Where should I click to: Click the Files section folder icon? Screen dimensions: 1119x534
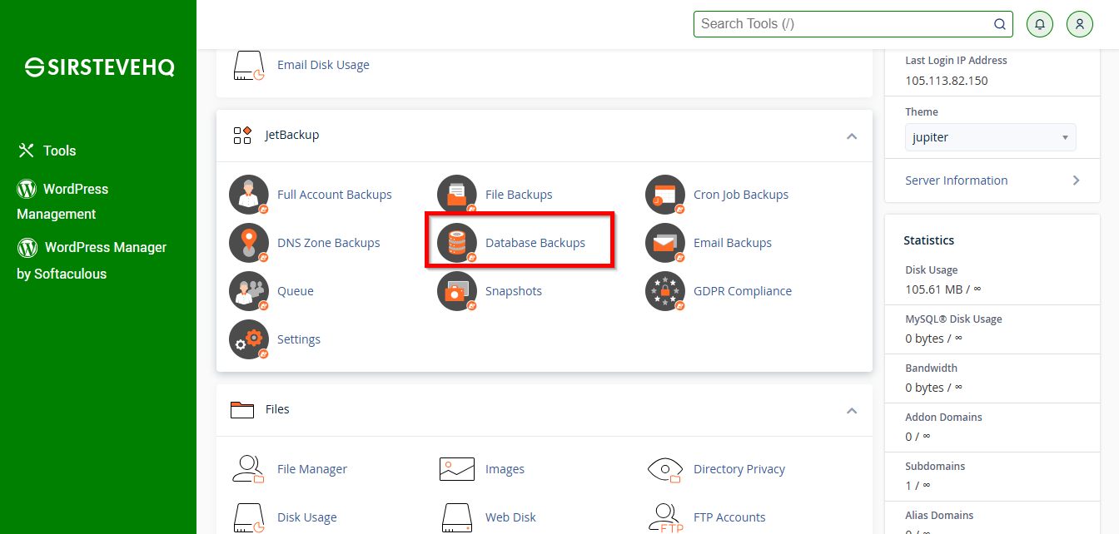(x=242, y=409)
